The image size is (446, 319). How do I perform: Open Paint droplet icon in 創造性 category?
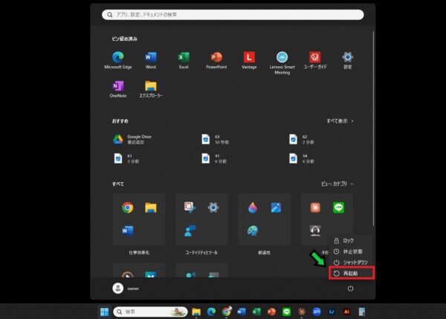[253, 207]
